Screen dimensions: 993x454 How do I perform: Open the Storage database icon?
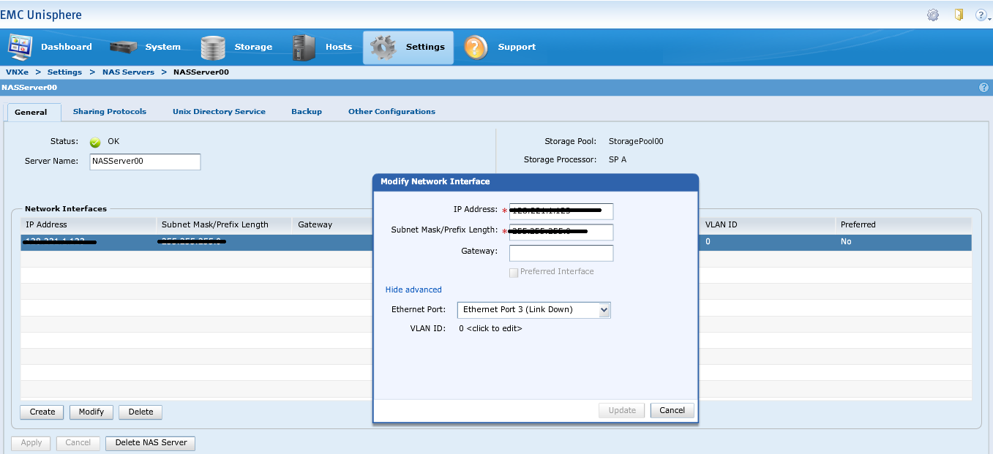coord(213,48)
